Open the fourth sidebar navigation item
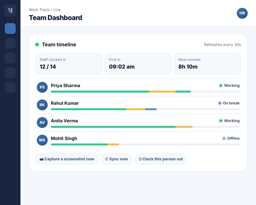Image resolution: width=256 pixels, height=205 pixels. (10, 73)
